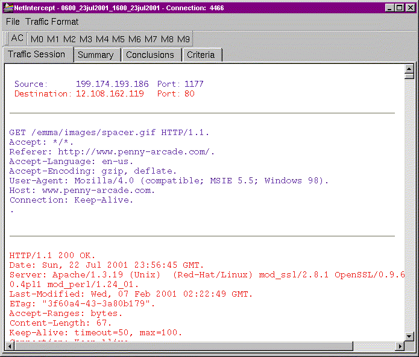Click the ETag value line
The width and height of the screenshot is (419, 357).
tap(82, 303)
